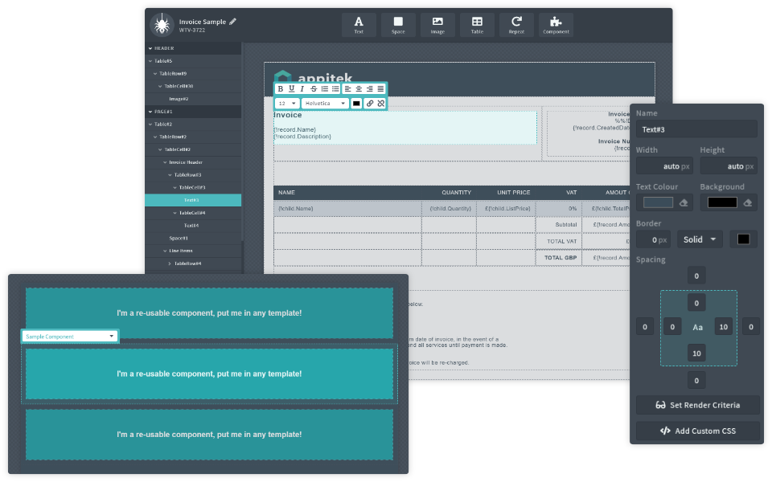Click Add Custom CSS button

pyautogui.click(x=697, y=431)
